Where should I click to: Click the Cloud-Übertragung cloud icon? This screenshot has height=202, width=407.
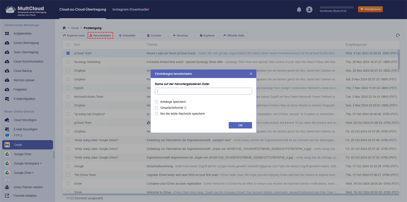pyautogui.click(x=7, y=43)
